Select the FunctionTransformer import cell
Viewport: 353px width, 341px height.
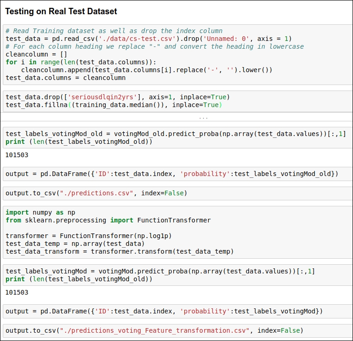point(177,232)
